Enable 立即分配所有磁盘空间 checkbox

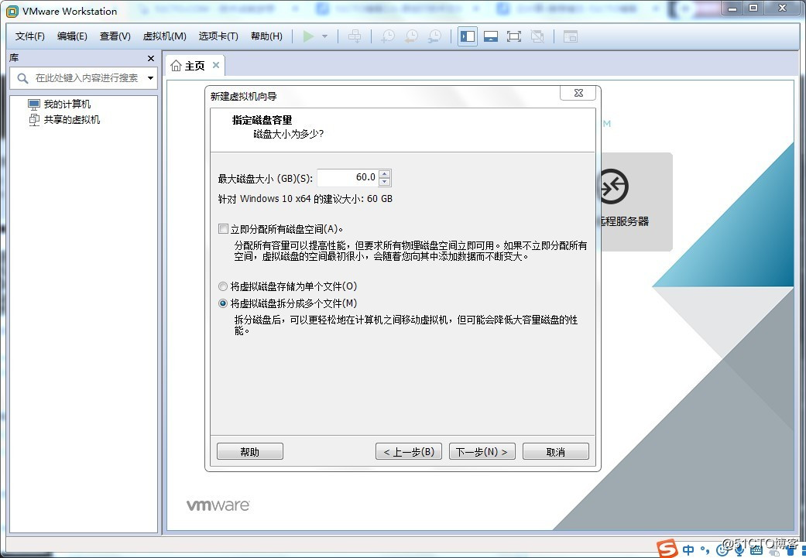tap(223, 228)
